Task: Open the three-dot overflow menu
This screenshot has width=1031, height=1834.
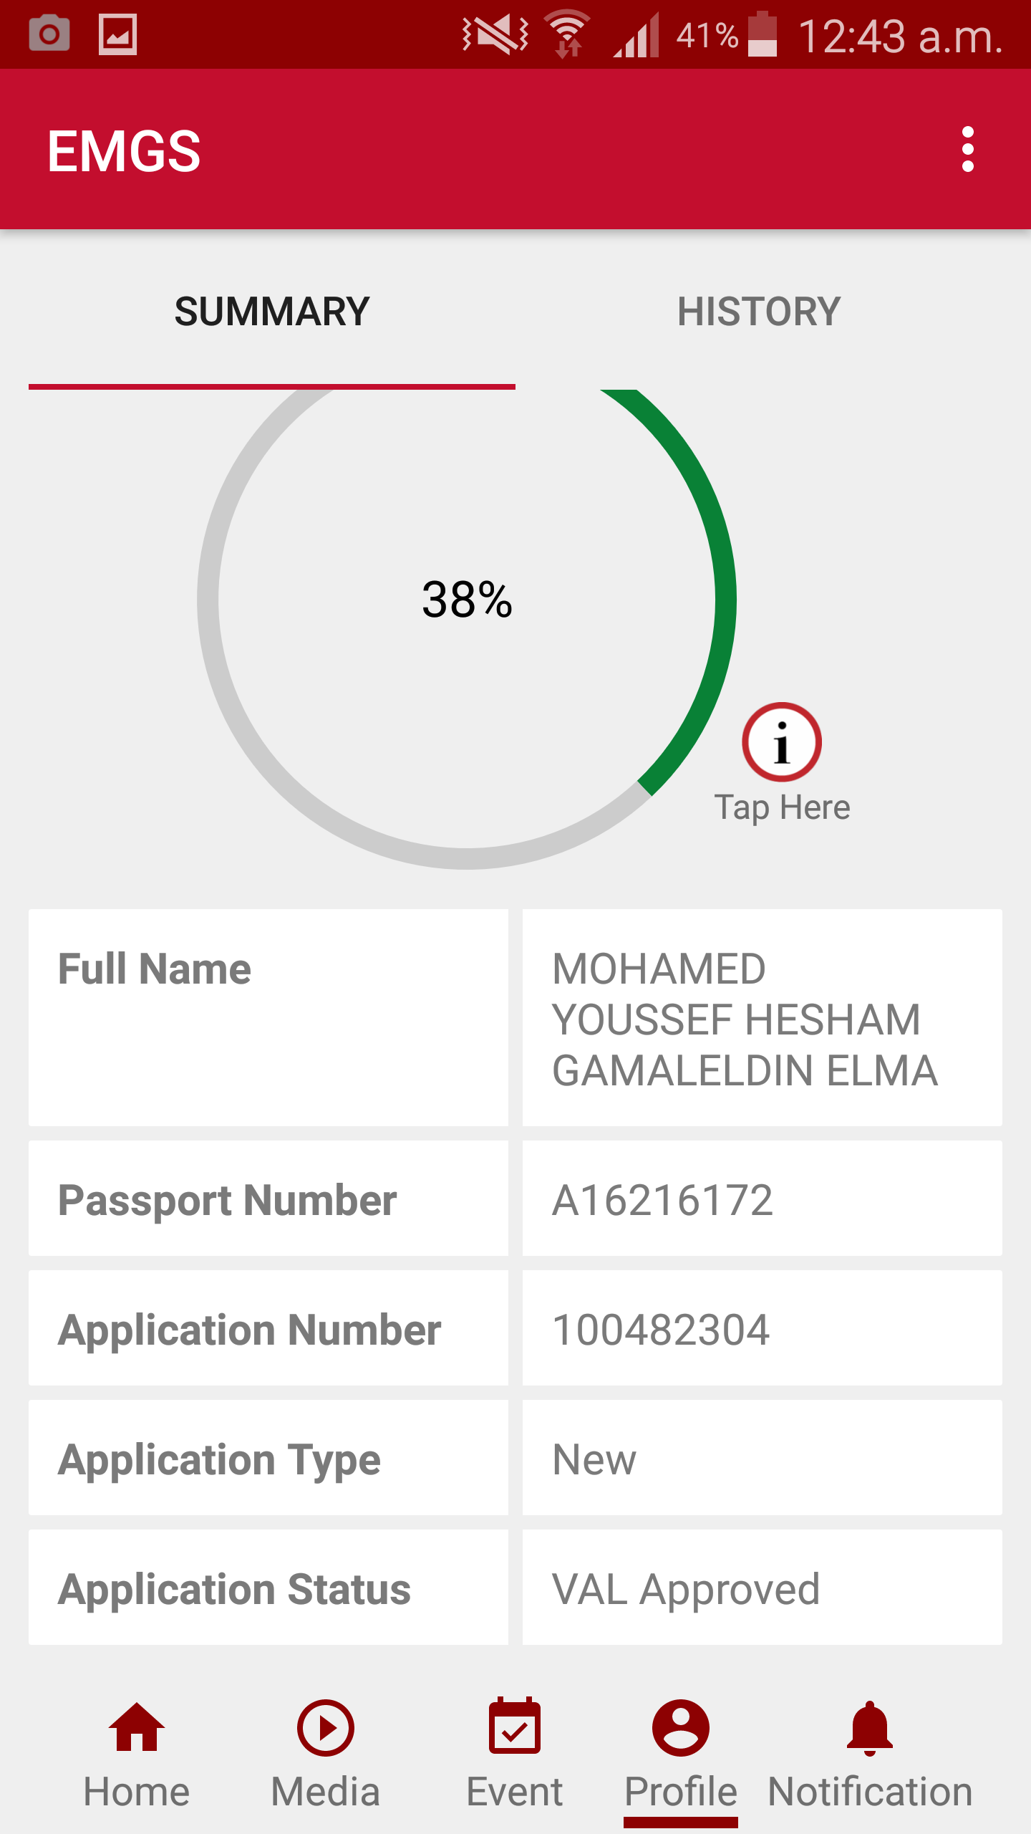Action: [967, 150]
